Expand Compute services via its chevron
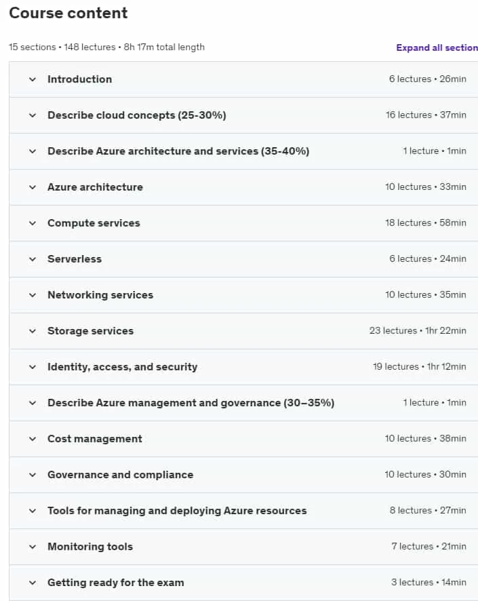Screen dimensions: 478x601 pos(33,223)
